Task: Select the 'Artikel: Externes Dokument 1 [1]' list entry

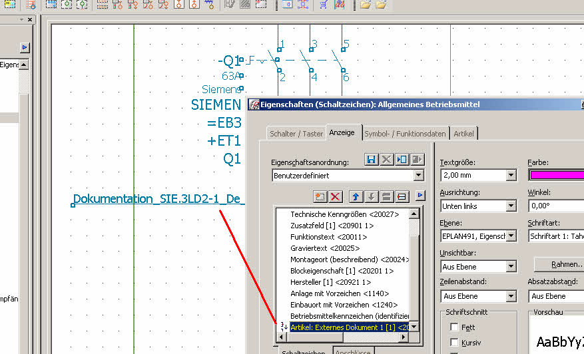Action: click(x=350, y=327)
